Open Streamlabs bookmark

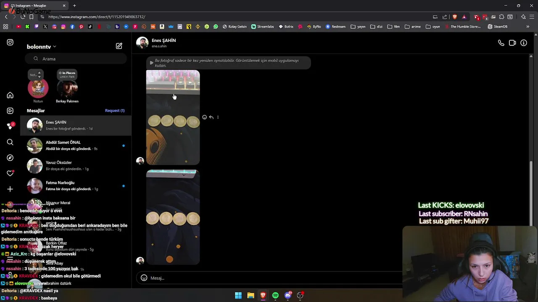(x=262, y=26)
